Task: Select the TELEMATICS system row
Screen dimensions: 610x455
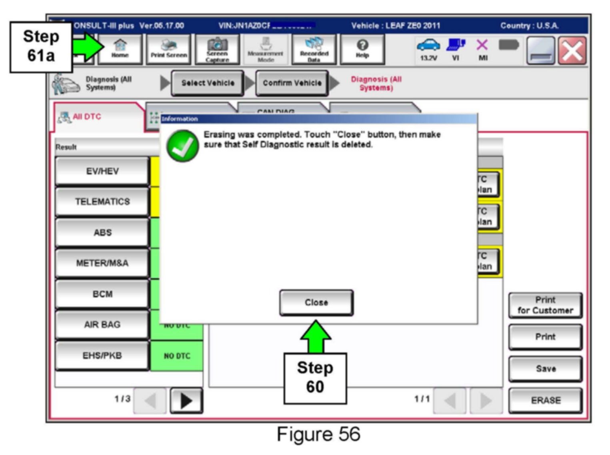Action: [x=102, y=202]
